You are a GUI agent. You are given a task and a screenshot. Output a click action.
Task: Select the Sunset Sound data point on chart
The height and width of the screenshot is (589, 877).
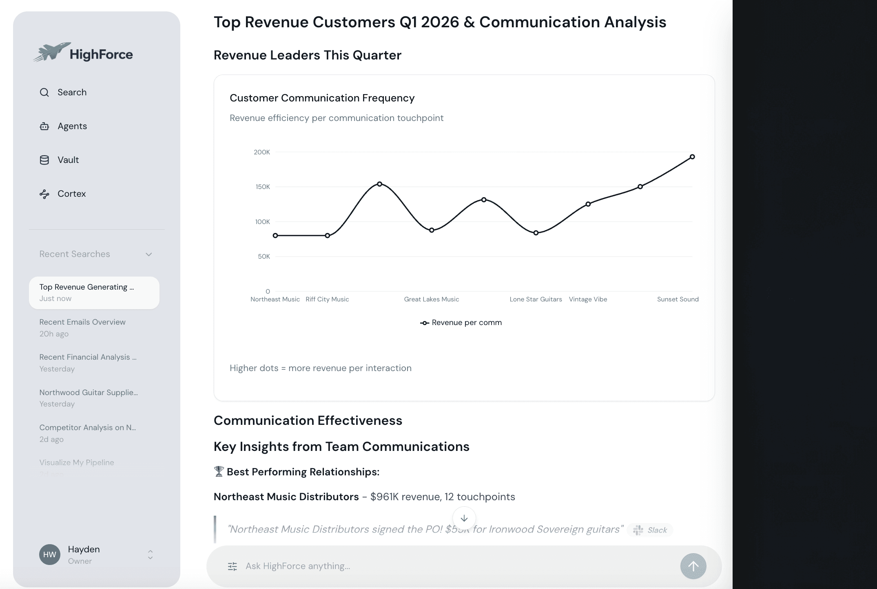click(x=692, y=156)
